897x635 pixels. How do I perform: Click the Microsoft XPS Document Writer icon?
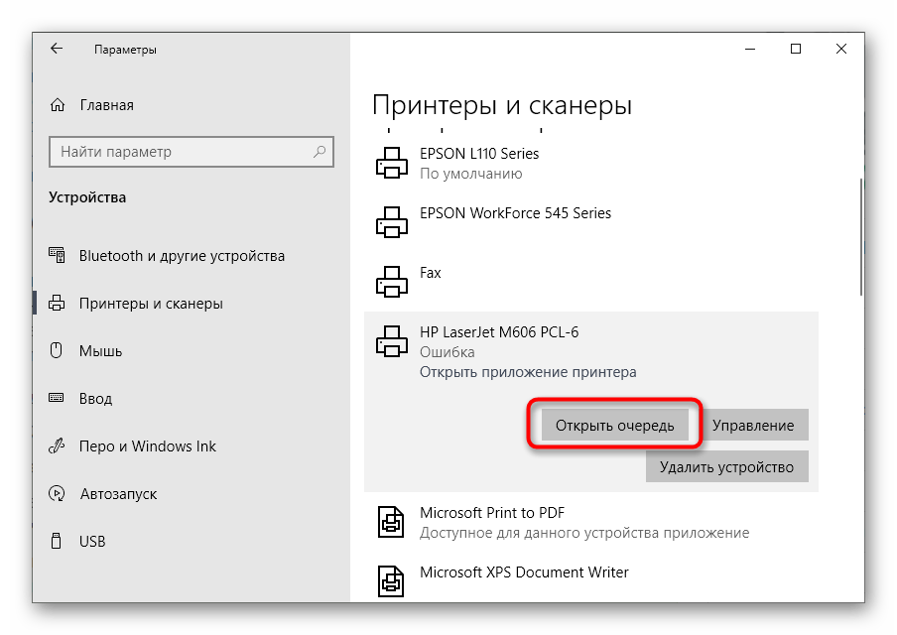point(392,580)
